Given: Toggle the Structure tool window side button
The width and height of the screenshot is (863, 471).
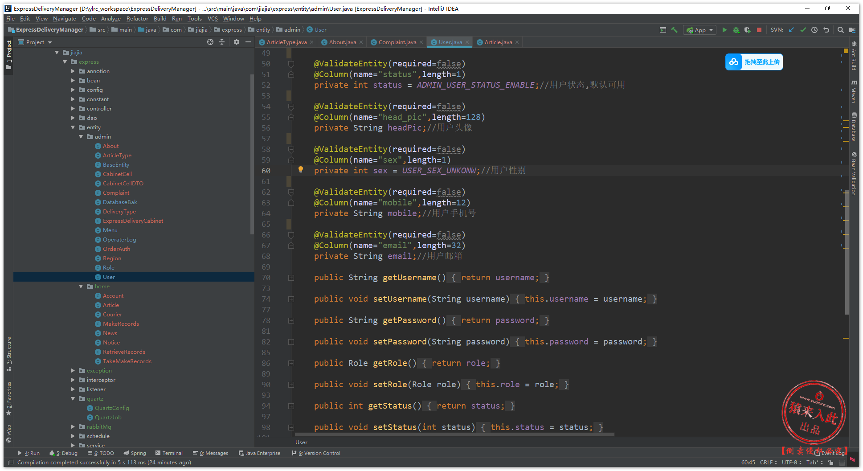Looking at the screenshot, I should (x=8, y=354).
